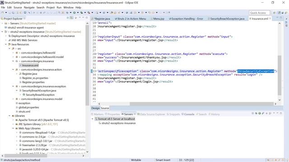The width and height of the screenshot is (289, 162).
Task: Click the Open Type toolbar icon
Action: 112,13
